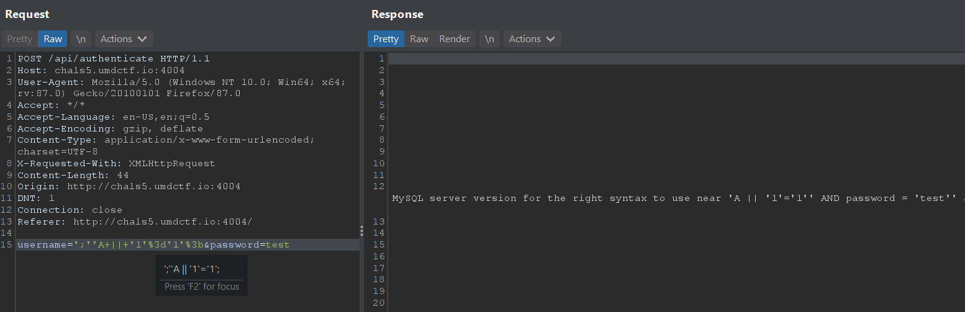This screenshot has height=312, width=965.
Task: Click the decoded payload tooltip text
Action: point(192,269)
